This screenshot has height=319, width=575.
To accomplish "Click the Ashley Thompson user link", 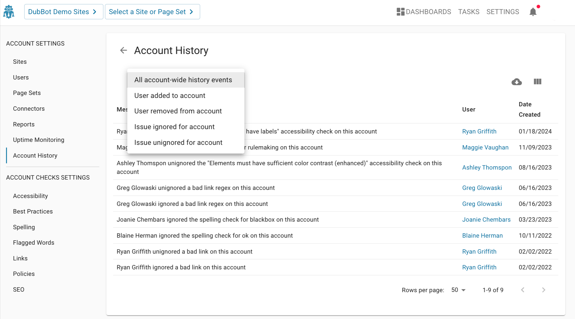I will 487,167.
